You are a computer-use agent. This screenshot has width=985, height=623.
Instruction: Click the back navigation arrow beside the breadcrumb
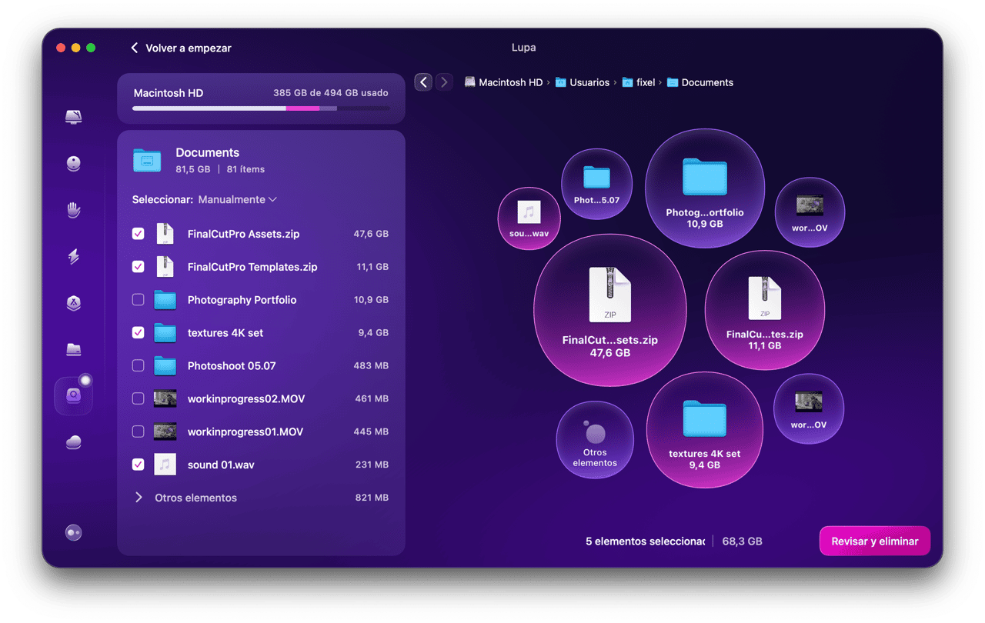click(x=423, y=82)
